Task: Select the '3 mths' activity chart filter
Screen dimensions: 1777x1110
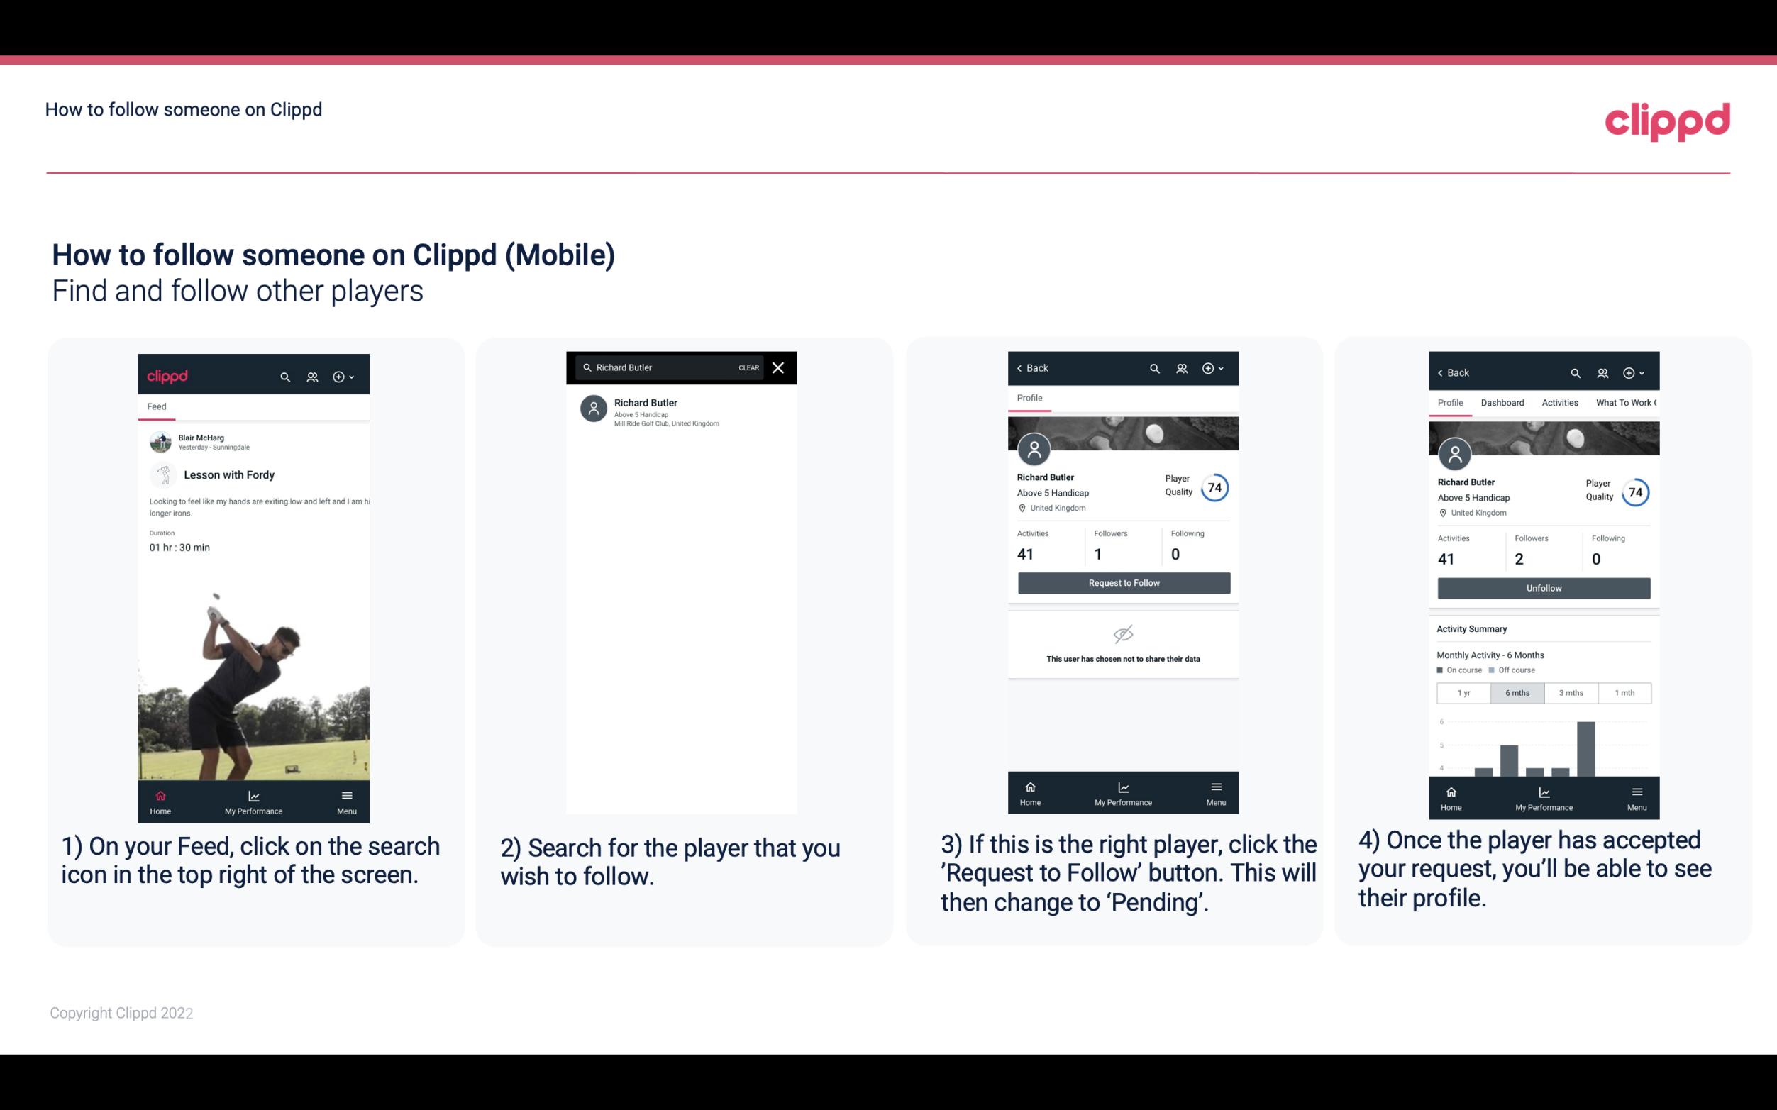Action: (1571, 692)
